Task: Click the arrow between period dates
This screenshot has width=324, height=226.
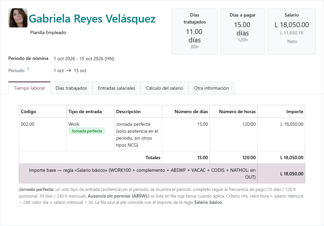Action: (x=69, y=70)
